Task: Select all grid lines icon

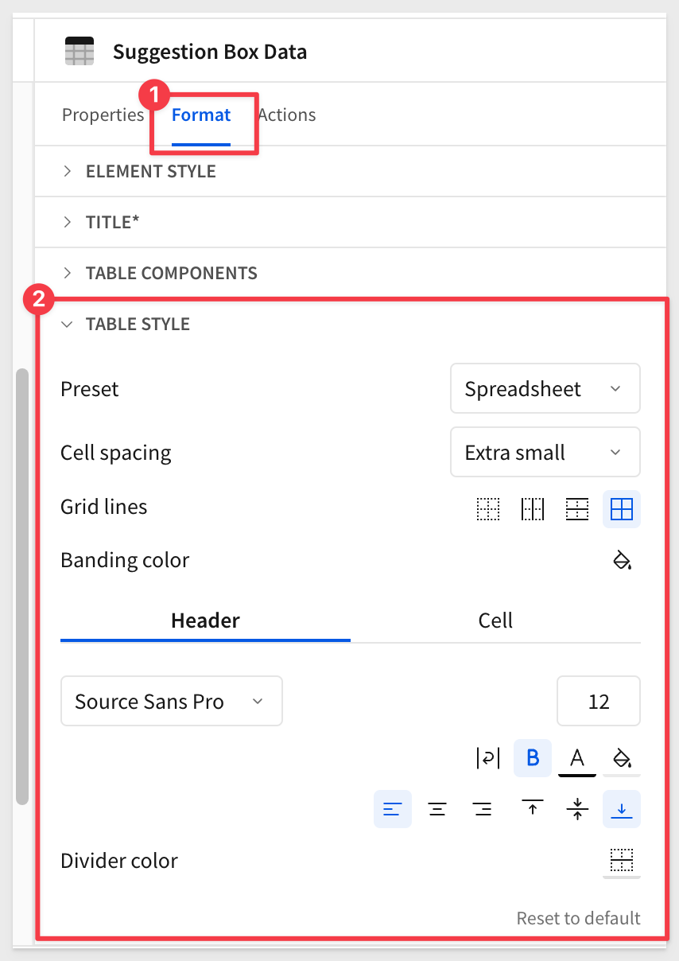Action: pos(622,509)
